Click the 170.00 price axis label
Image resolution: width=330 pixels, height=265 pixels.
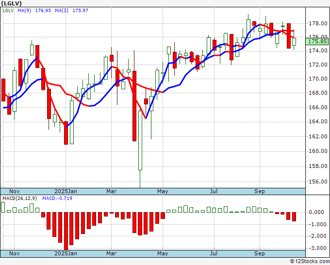point(318,79)
